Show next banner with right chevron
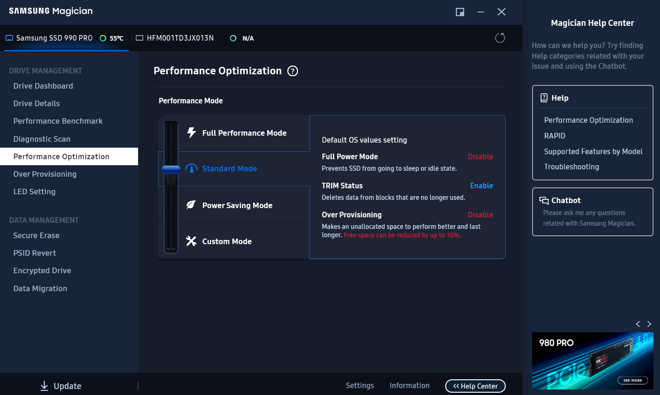The image size is (660, 395). coord(649,324)
